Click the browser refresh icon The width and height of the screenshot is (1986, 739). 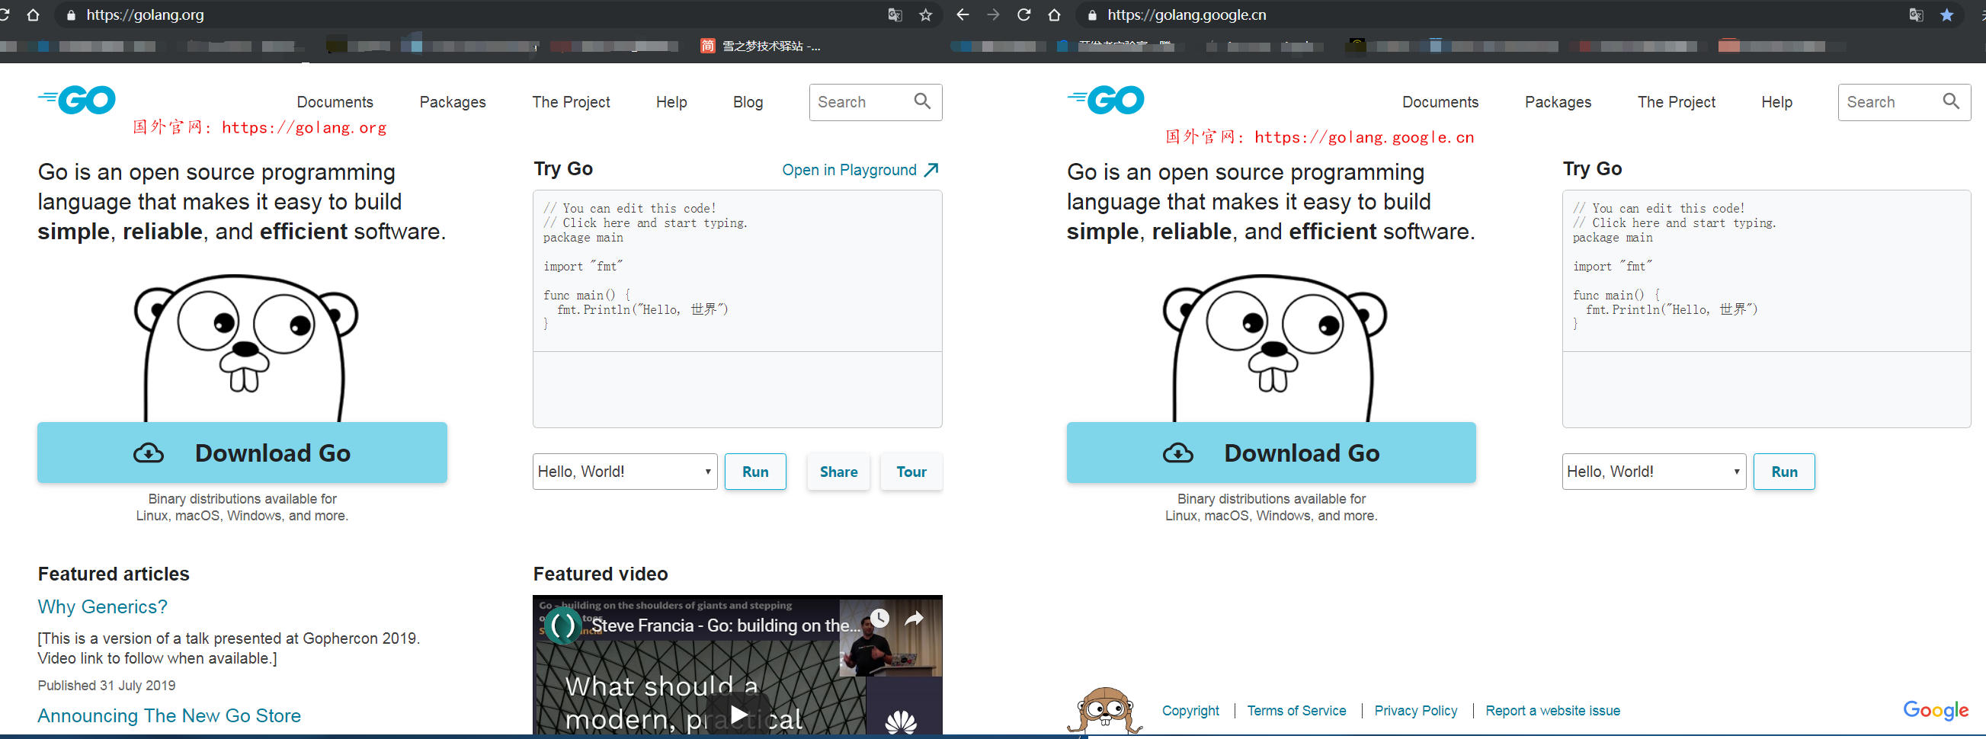click(x=1023, y=14)
